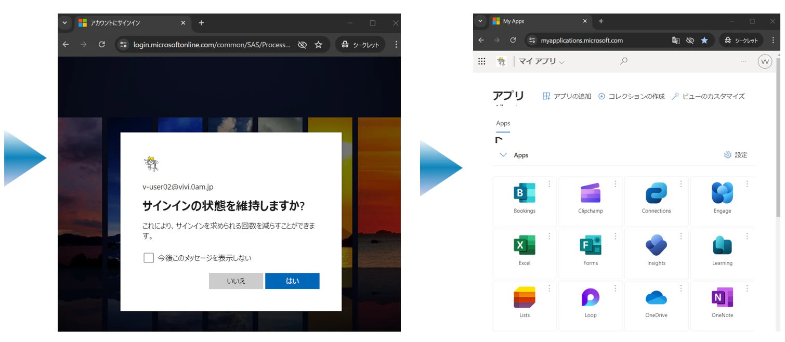Check 今後このメッセージを表示しない checkbox
This screenshot has height=342, width=785.
point(149,258)
